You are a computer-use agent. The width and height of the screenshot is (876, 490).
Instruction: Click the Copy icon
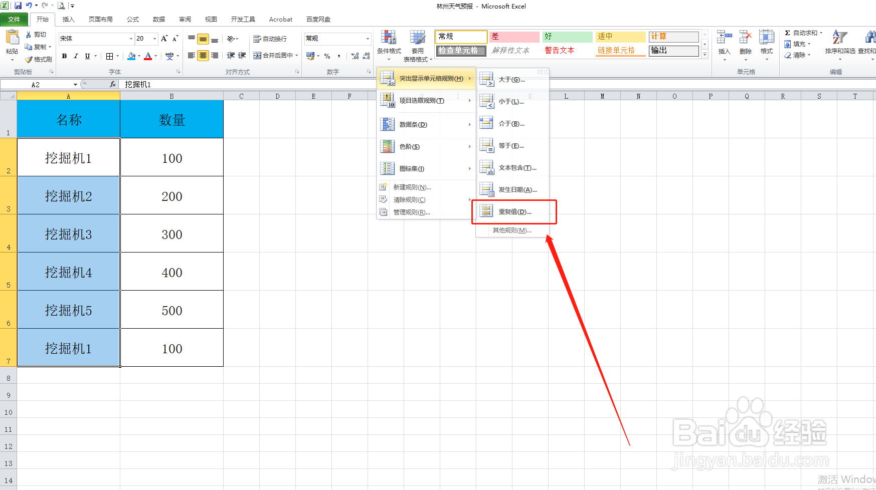click(29, 47)
